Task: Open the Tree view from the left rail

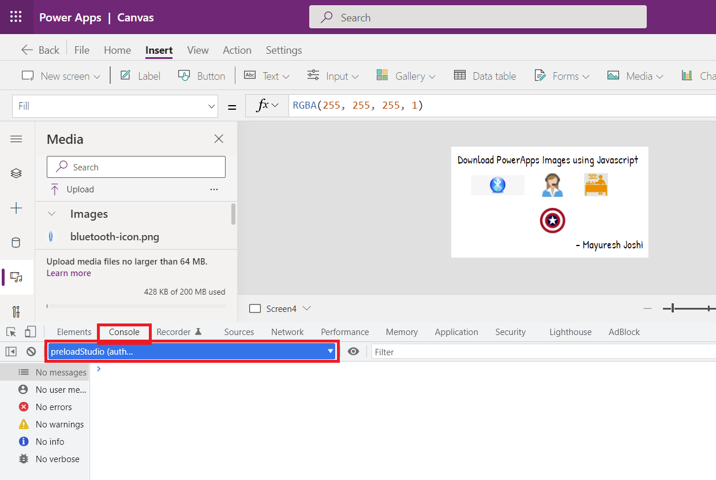Action: (x=16, y=173)
